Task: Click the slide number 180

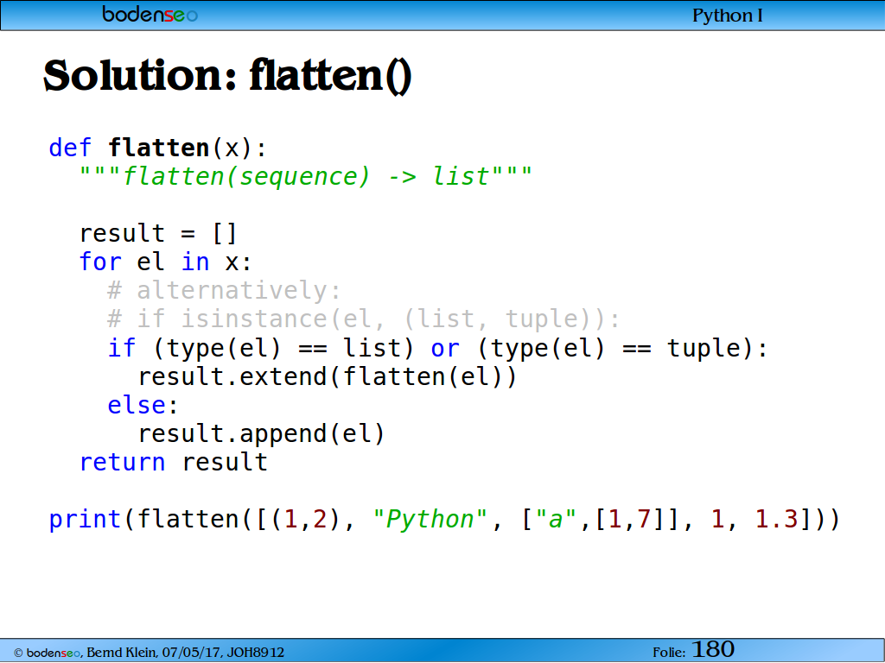Action: coord(713,649)
